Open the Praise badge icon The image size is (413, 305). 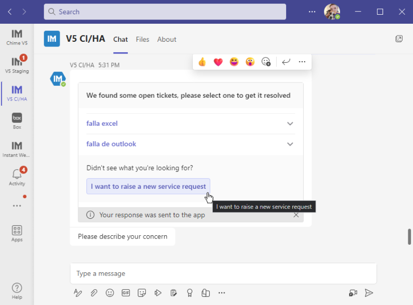pos(189,293)
